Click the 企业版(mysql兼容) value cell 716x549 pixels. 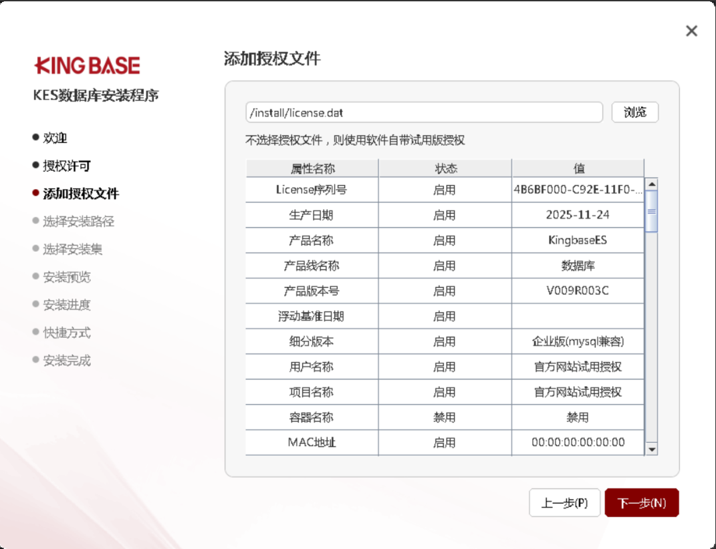coord(578,341)
